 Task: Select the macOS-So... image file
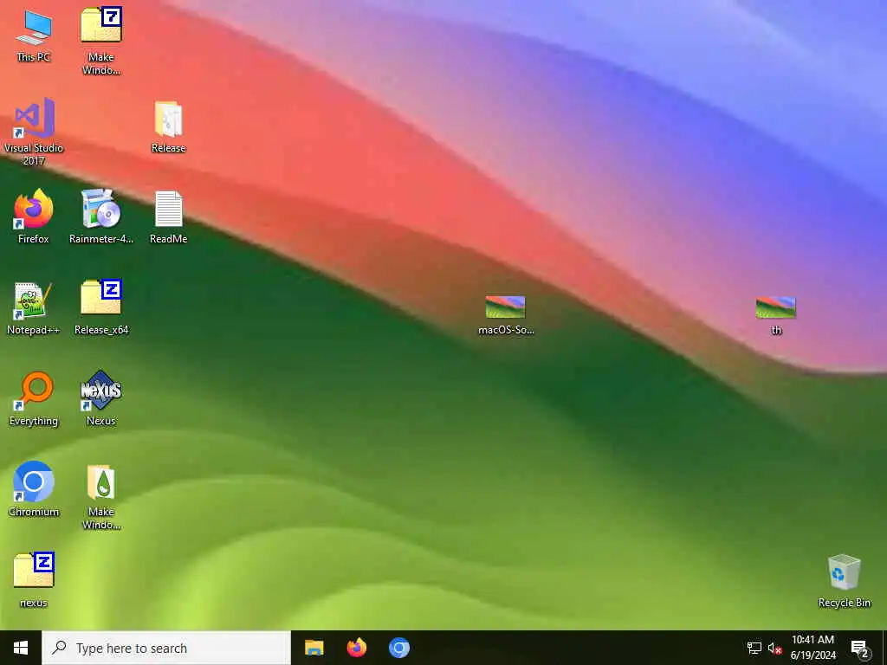click(506, 315)
